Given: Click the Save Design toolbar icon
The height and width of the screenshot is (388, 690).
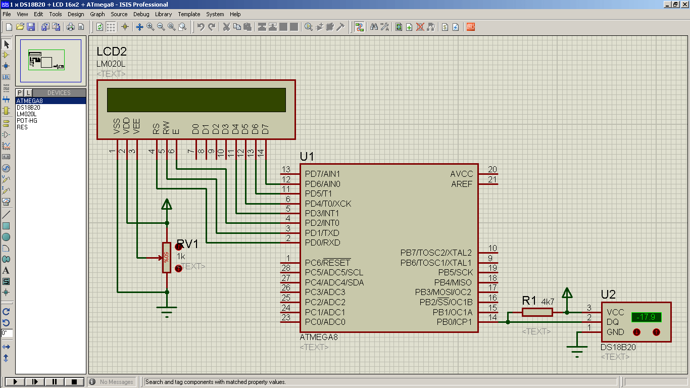Looking at the screenshot, I should [x=31, y=27].
